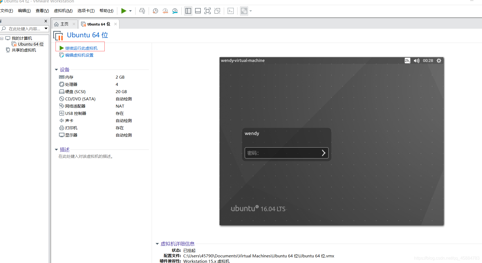Click the 网络适配器 device icon
Screen dimensions: 482x263
tap(62, 106)
